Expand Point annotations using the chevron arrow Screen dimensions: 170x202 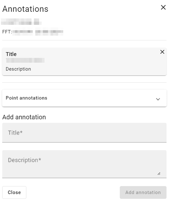[158, 99]
